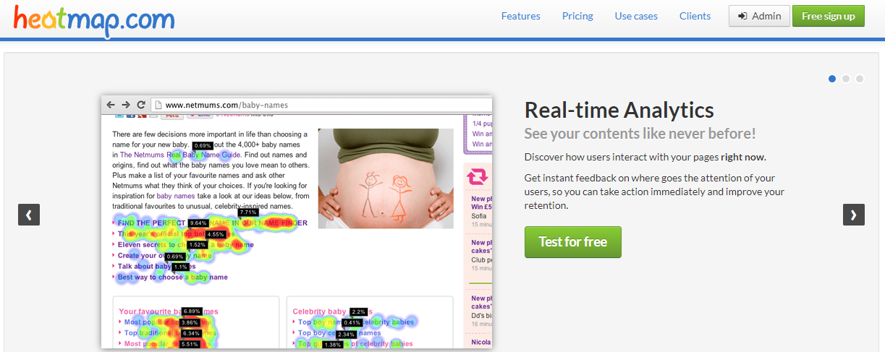Click the 2.34% heatmap label

click(347, 334)
